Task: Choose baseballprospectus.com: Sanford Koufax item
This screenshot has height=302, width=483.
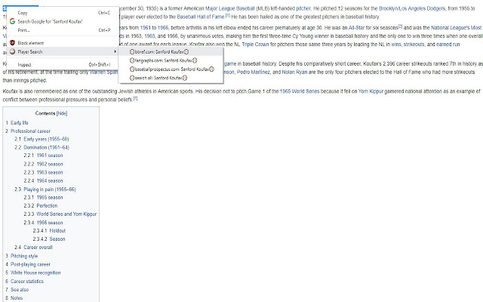Action: [x=171, y=69]
